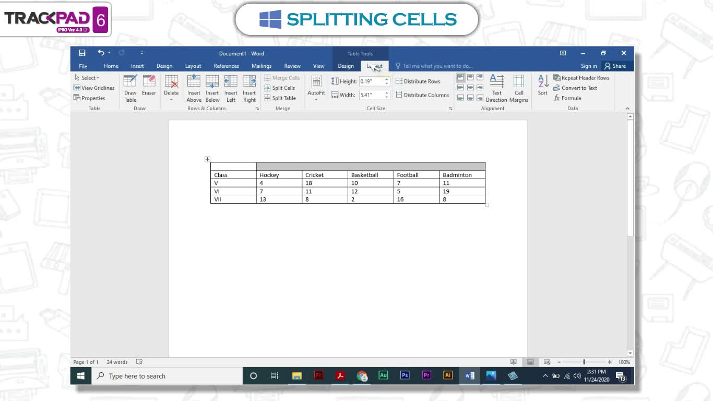Move the zoom slider handle
The width and height of the screenshot is (713, 401).
click(584, 362)
